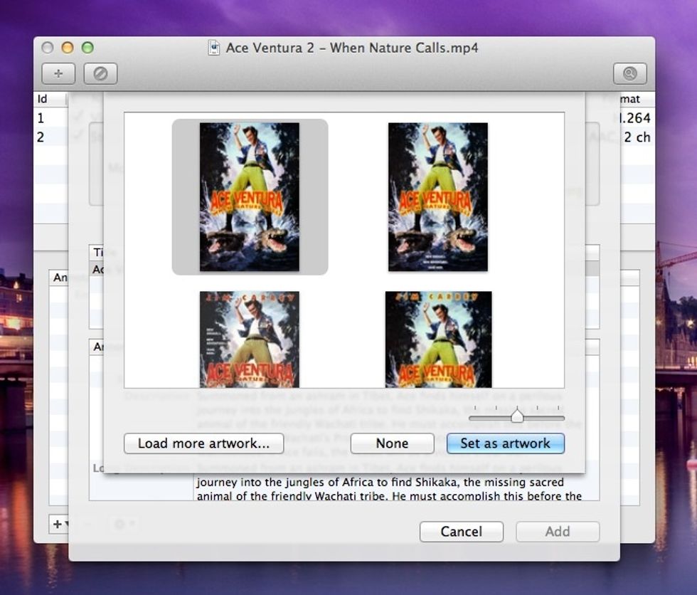This screenshot has width=697, height=595.
Task: Click the Load more artwork button
Action: (x=203, y=443)
